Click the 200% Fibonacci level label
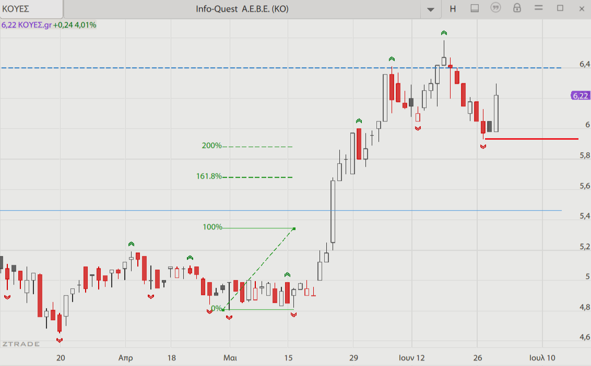 point(211,146)
